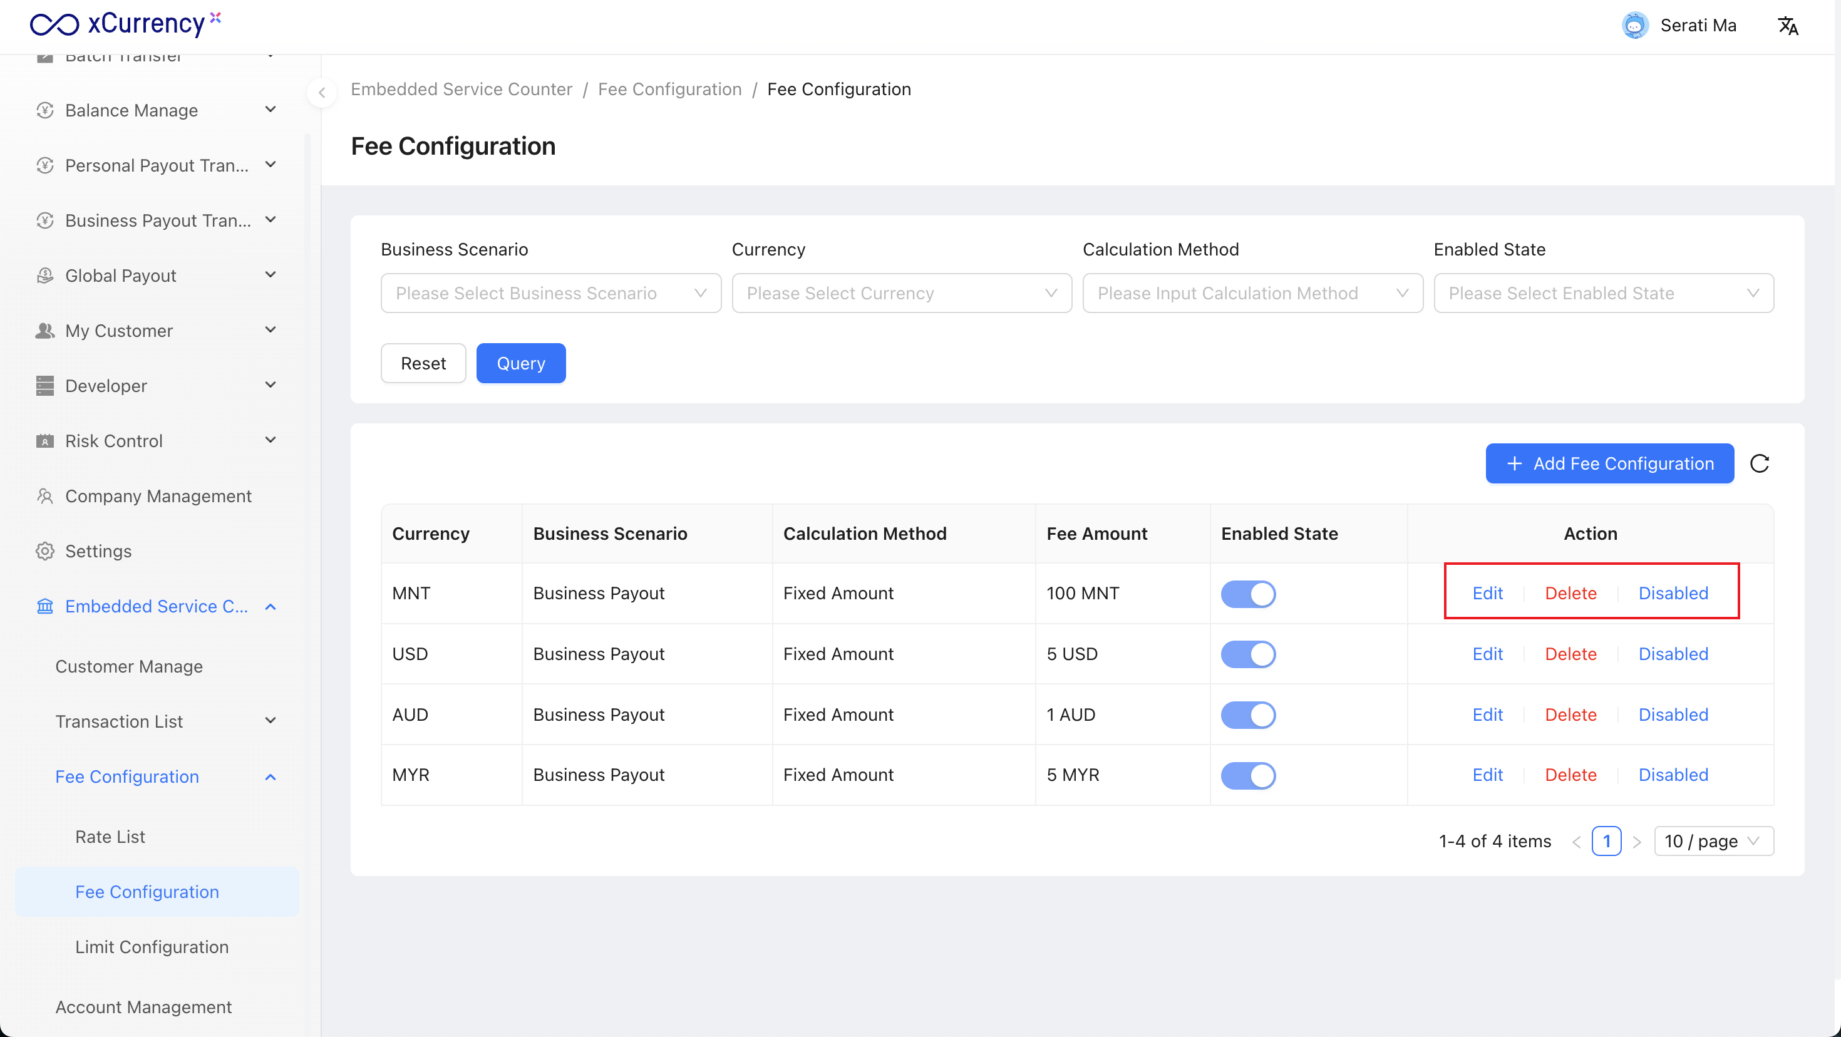
Task: Open the 10 / page size selector
Action: click(x=1713, y=841)
